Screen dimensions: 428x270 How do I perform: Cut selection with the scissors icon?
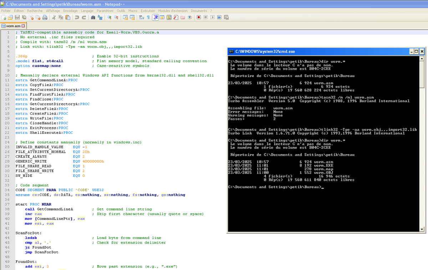53,17
